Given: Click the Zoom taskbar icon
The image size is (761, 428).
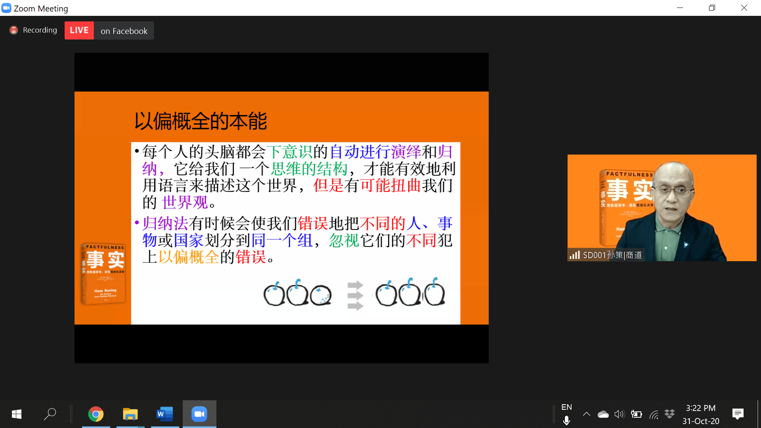Looking at the screenshot, I should (x=199, y=414).
